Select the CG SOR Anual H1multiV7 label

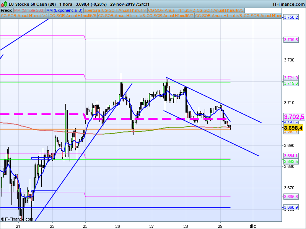tap(170, 16)
